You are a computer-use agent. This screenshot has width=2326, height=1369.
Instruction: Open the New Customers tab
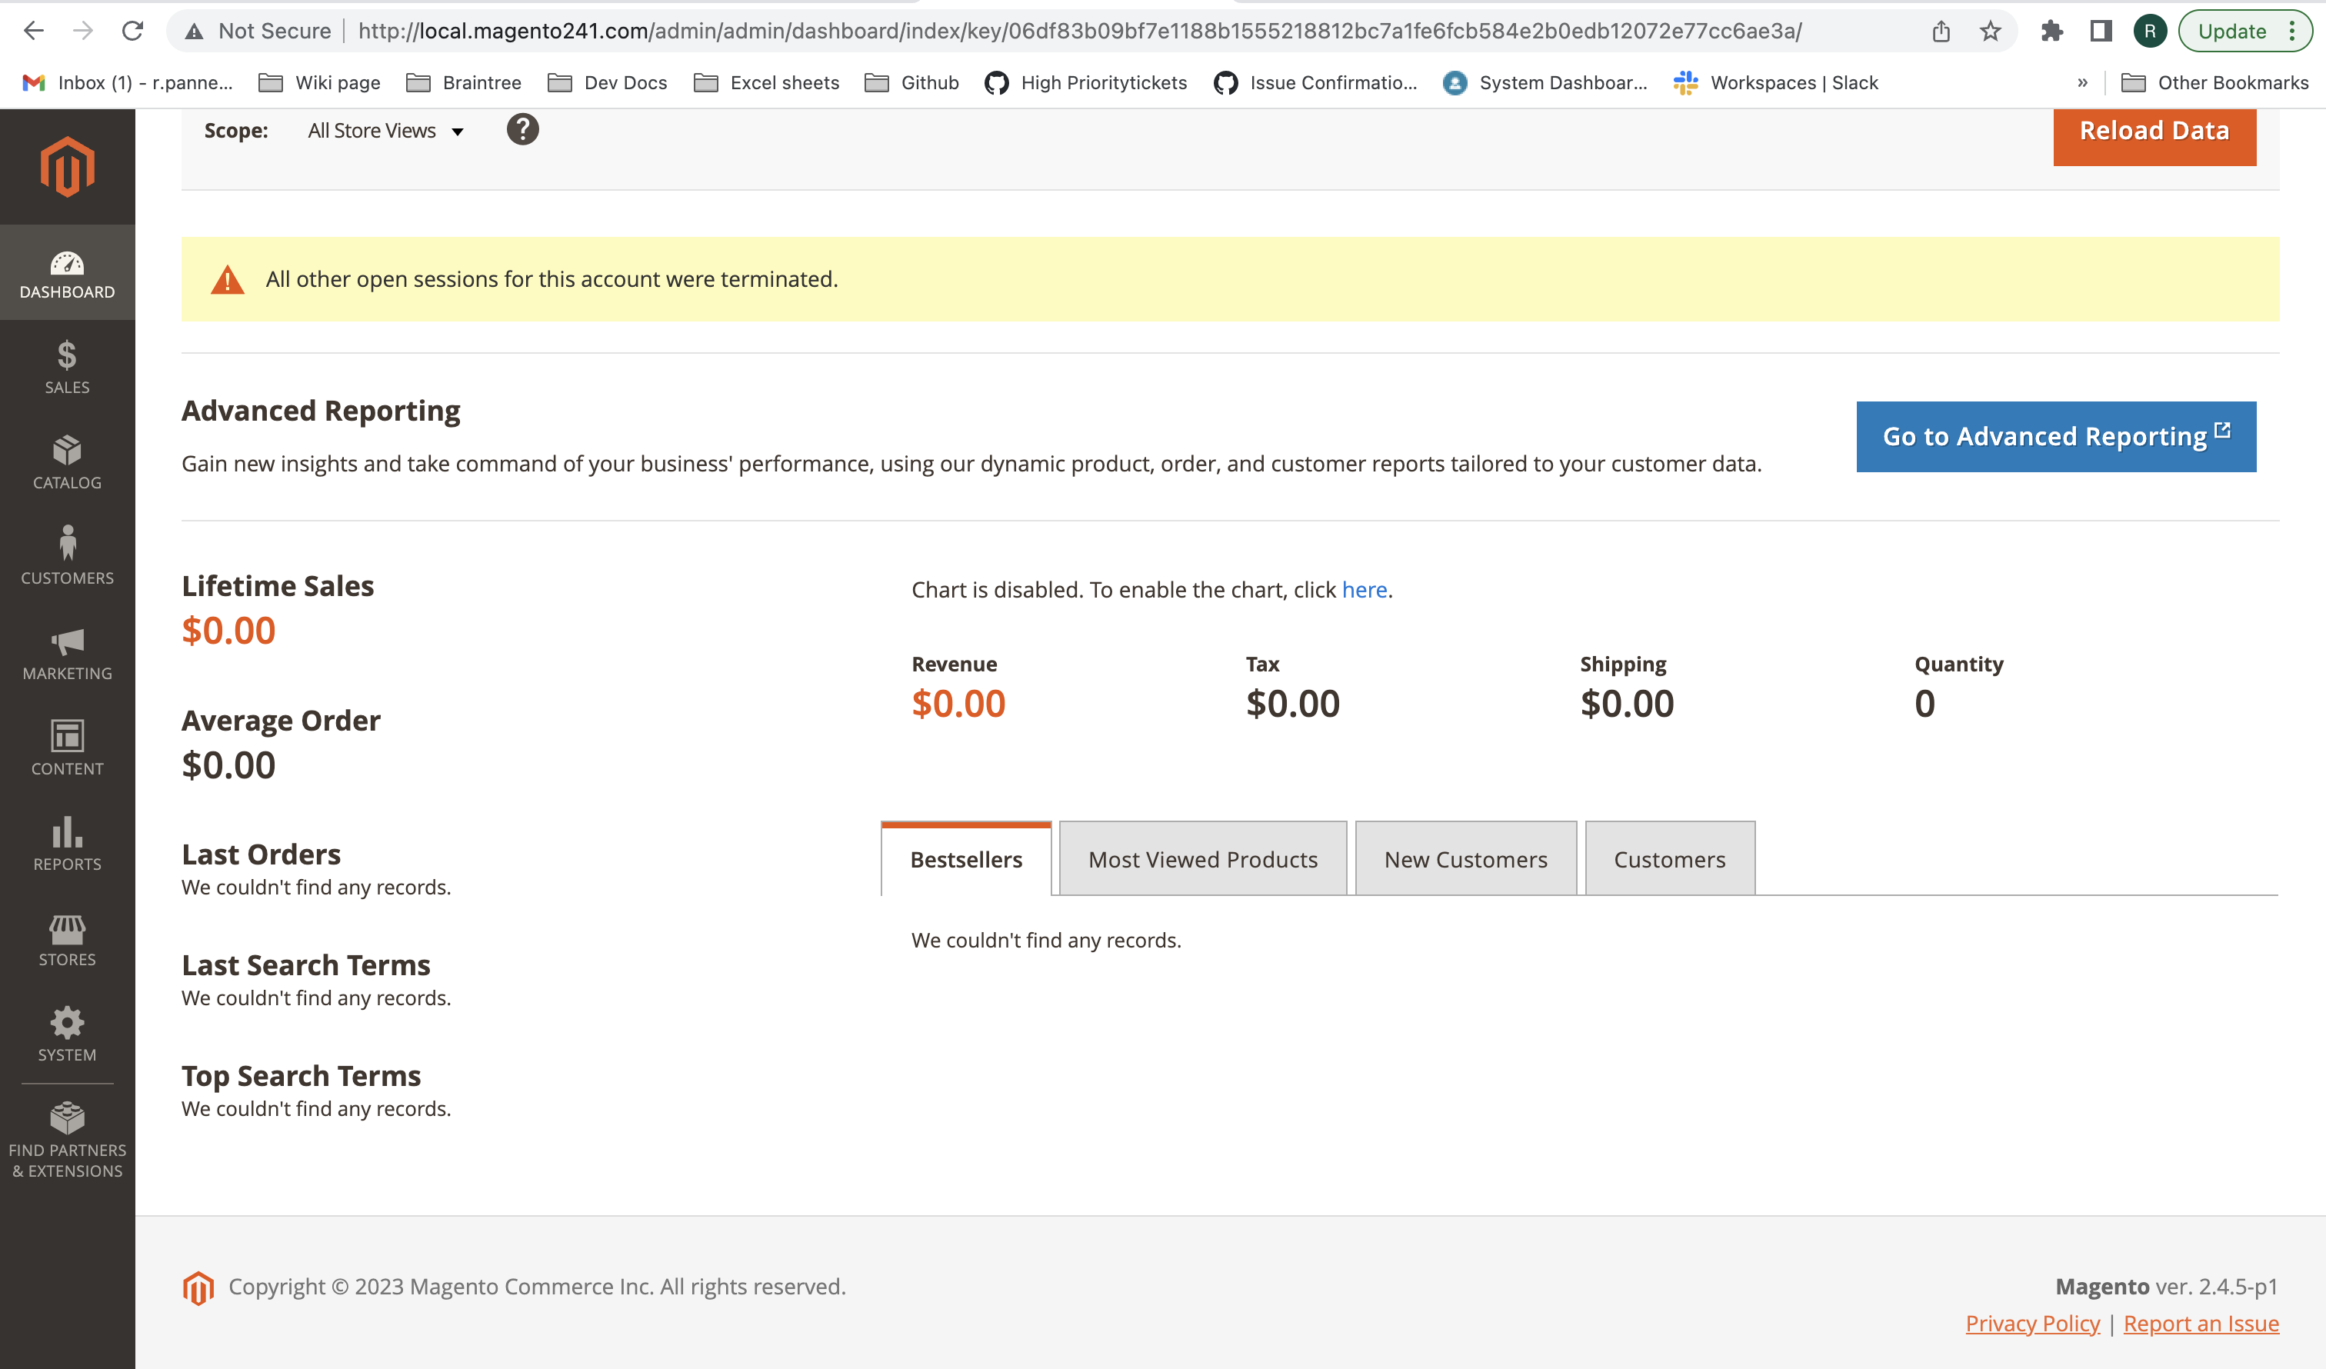1465,858
